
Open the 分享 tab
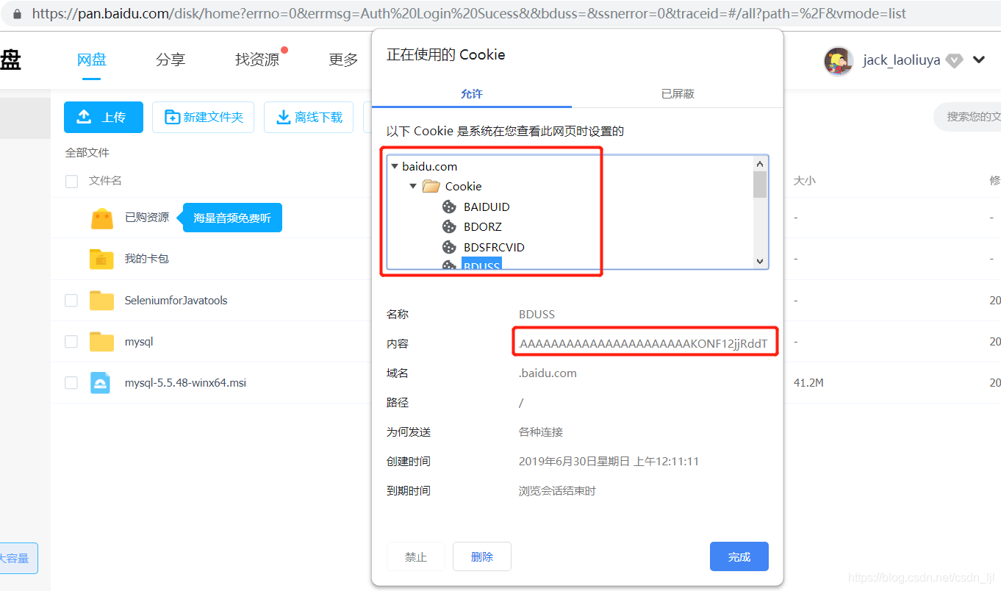(x=171, y=60)
